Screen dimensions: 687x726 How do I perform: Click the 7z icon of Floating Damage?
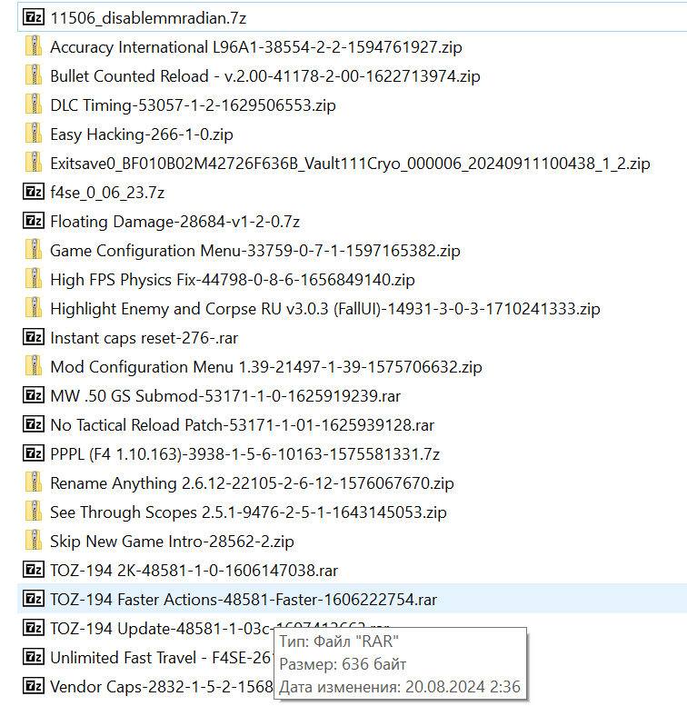pyautogui.click(x=34, y=222)
